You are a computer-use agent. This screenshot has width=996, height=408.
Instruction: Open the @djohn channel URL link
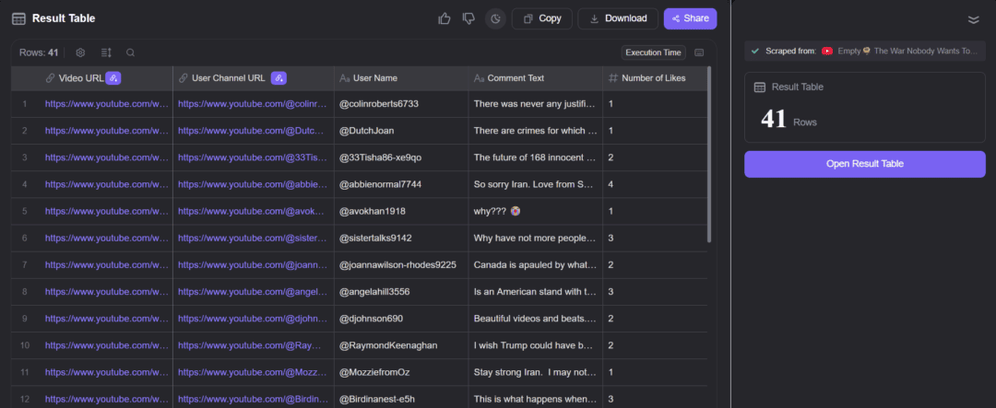point(252,319)
